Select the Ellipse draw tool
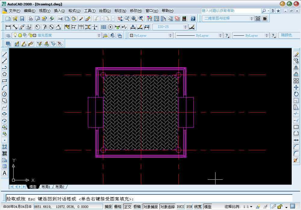The width and height of the screenshot is (301, 210). coord(5,114)
